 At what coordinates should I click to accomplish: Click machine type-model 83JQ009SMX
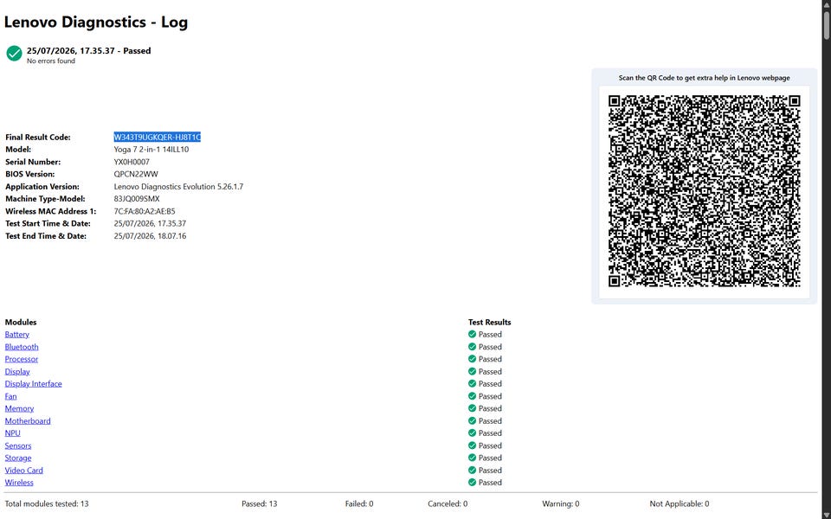[136, 199]
